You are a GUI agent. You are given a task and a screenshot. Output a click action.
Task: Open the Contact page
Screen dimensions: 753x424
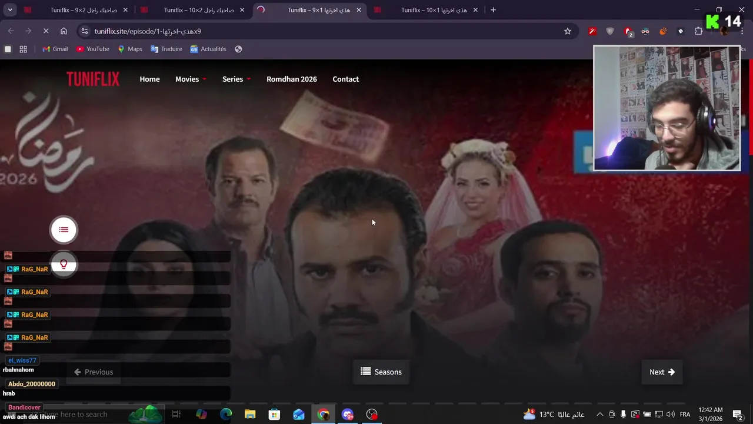point(345,79)
